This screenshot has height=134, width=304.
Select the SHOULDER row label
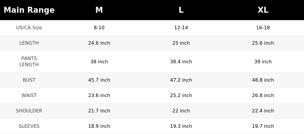click(29, 111)
